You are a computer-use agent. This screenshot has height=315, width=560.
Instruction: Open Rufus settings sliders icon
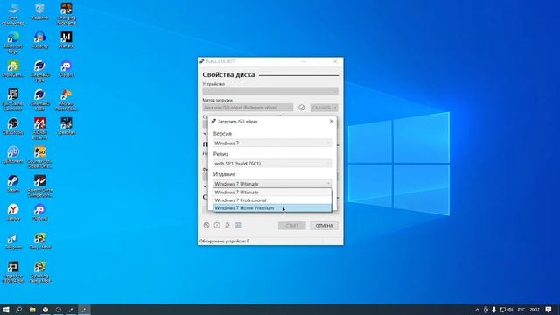click(227, 225)
